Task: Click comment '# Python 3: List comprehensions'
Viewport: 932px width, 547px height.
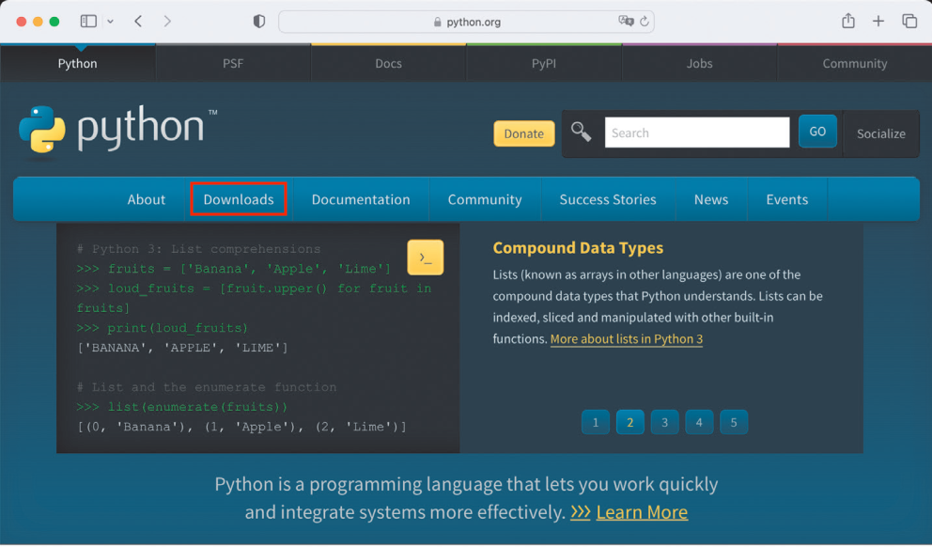Action: [198, 249]
